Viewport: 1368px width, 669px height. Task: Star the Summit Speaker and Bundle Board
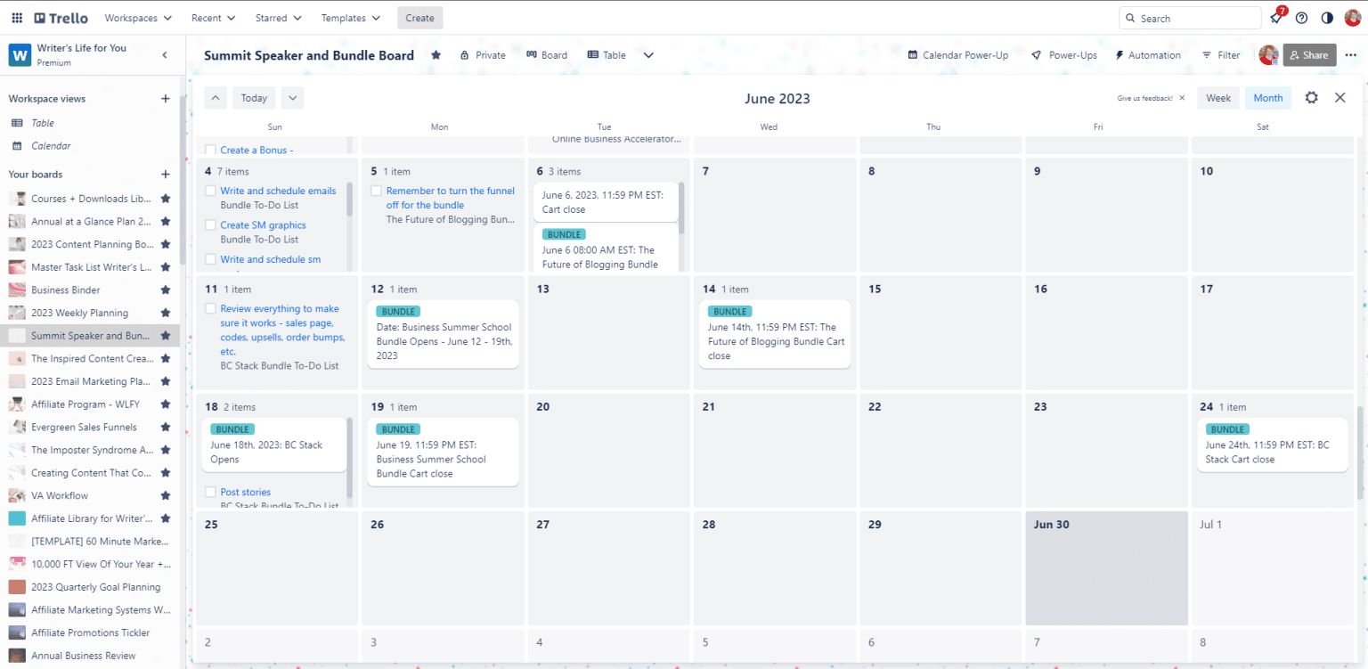click(436, 54)
